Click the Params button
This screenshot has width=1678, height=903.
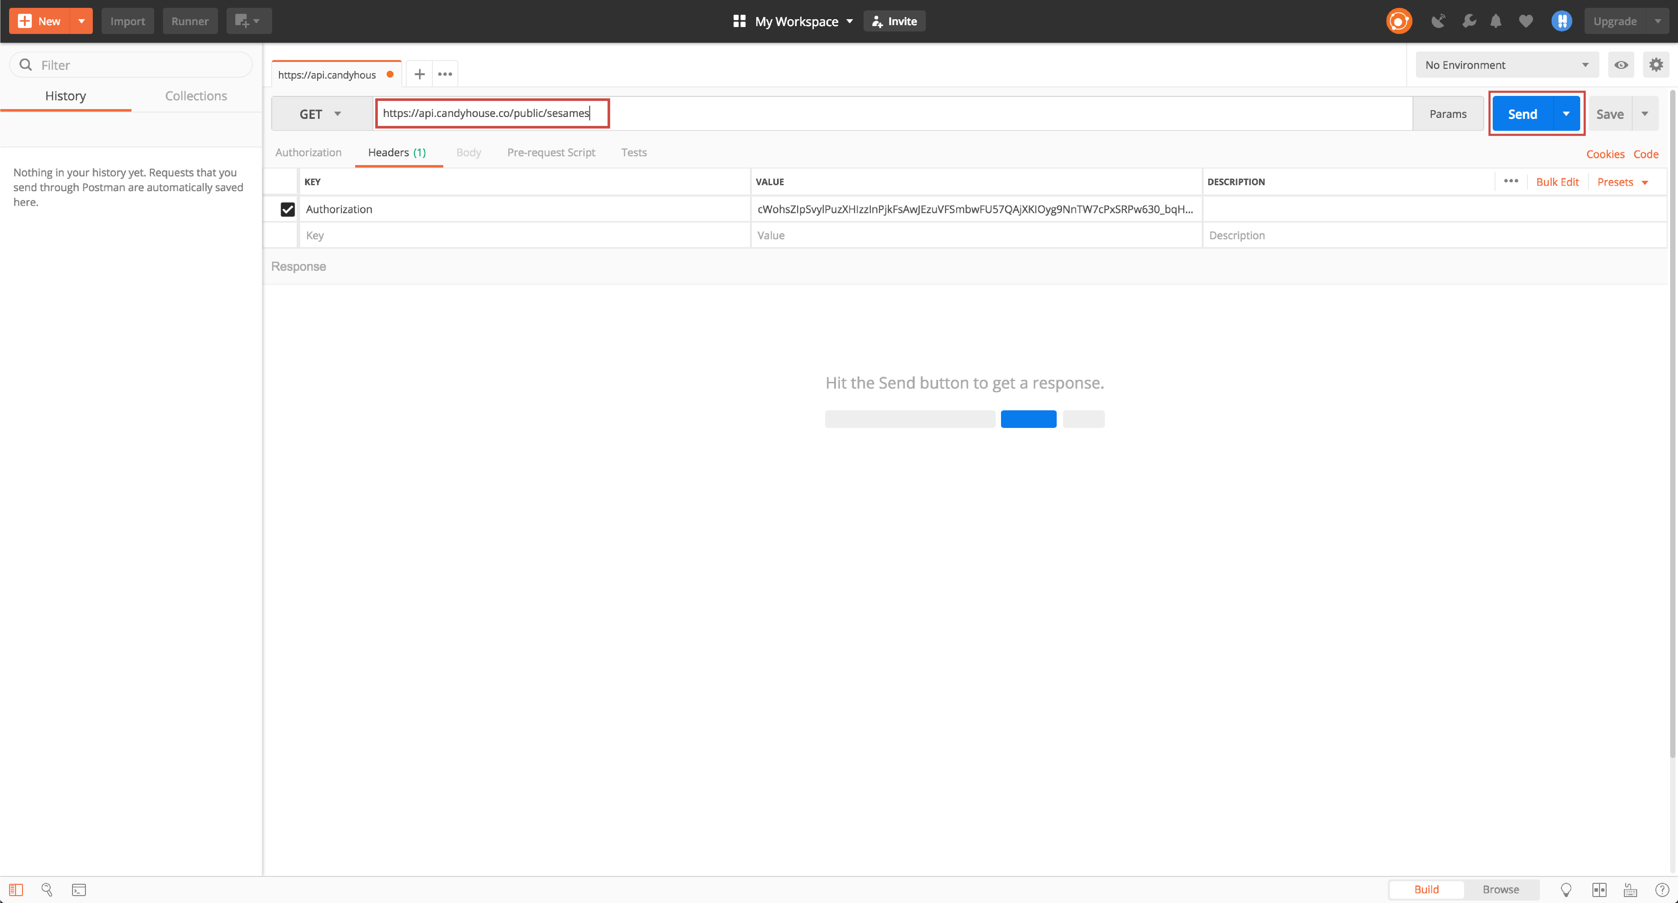point(1447,114)
